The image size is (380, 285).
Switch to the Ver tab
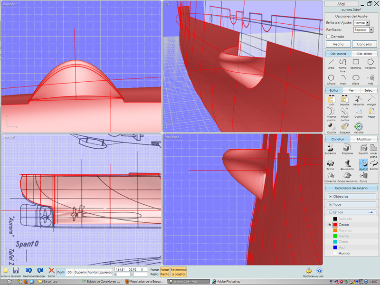click(x=351, y=90)
